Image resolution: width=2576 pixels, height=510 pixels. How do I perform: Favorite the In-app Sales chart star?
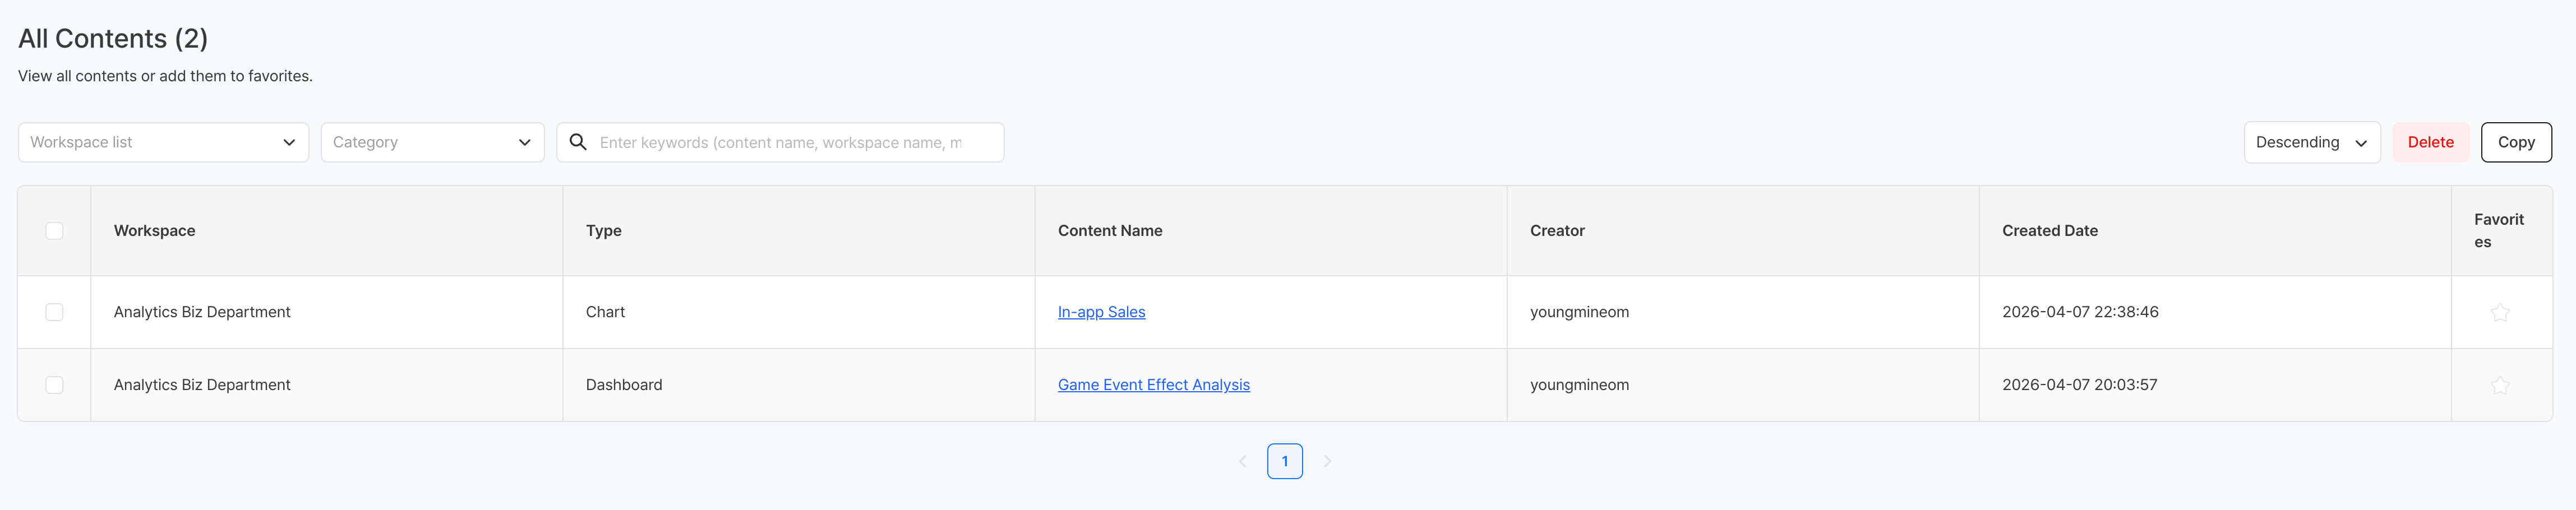(2500, 313)
